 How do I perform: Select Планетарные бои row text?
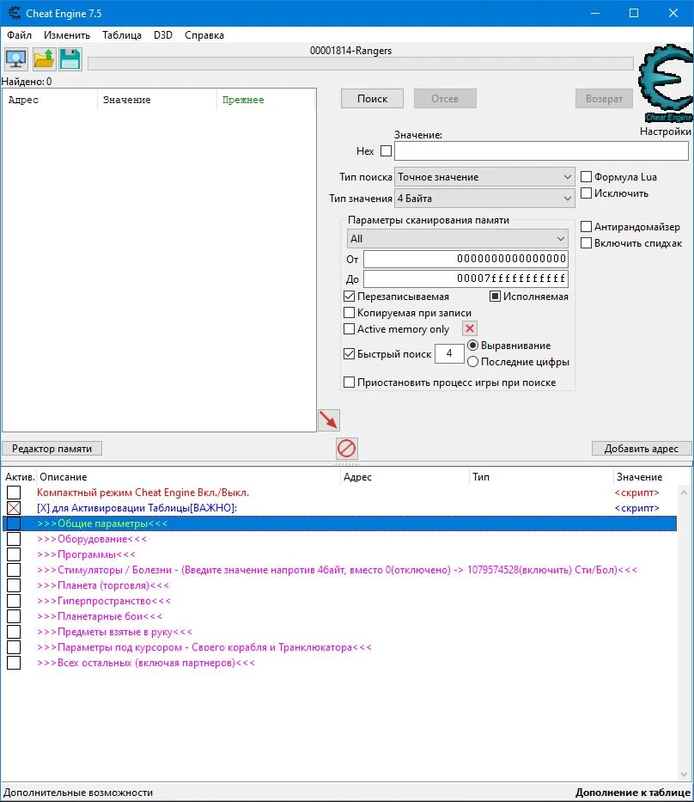coord(100,616)
